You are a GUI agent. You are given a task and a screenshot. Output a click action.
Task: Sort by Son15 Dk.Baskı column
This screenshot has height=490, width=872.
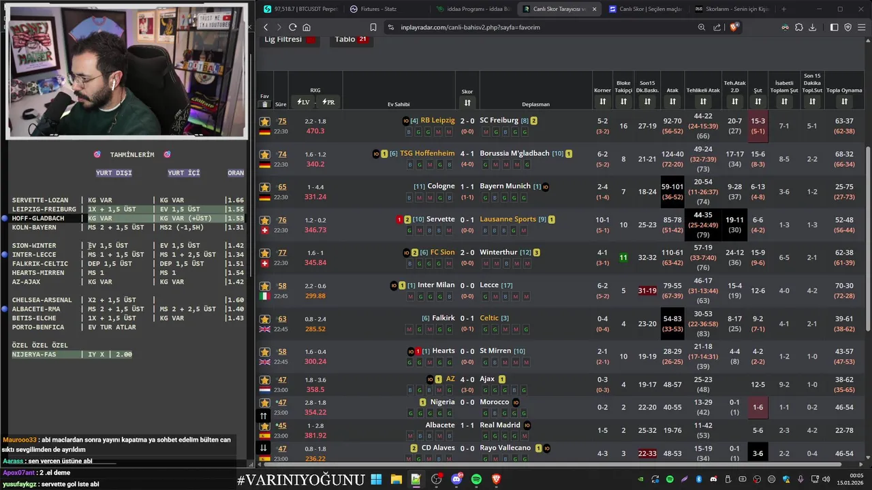(x=647, y=101)
